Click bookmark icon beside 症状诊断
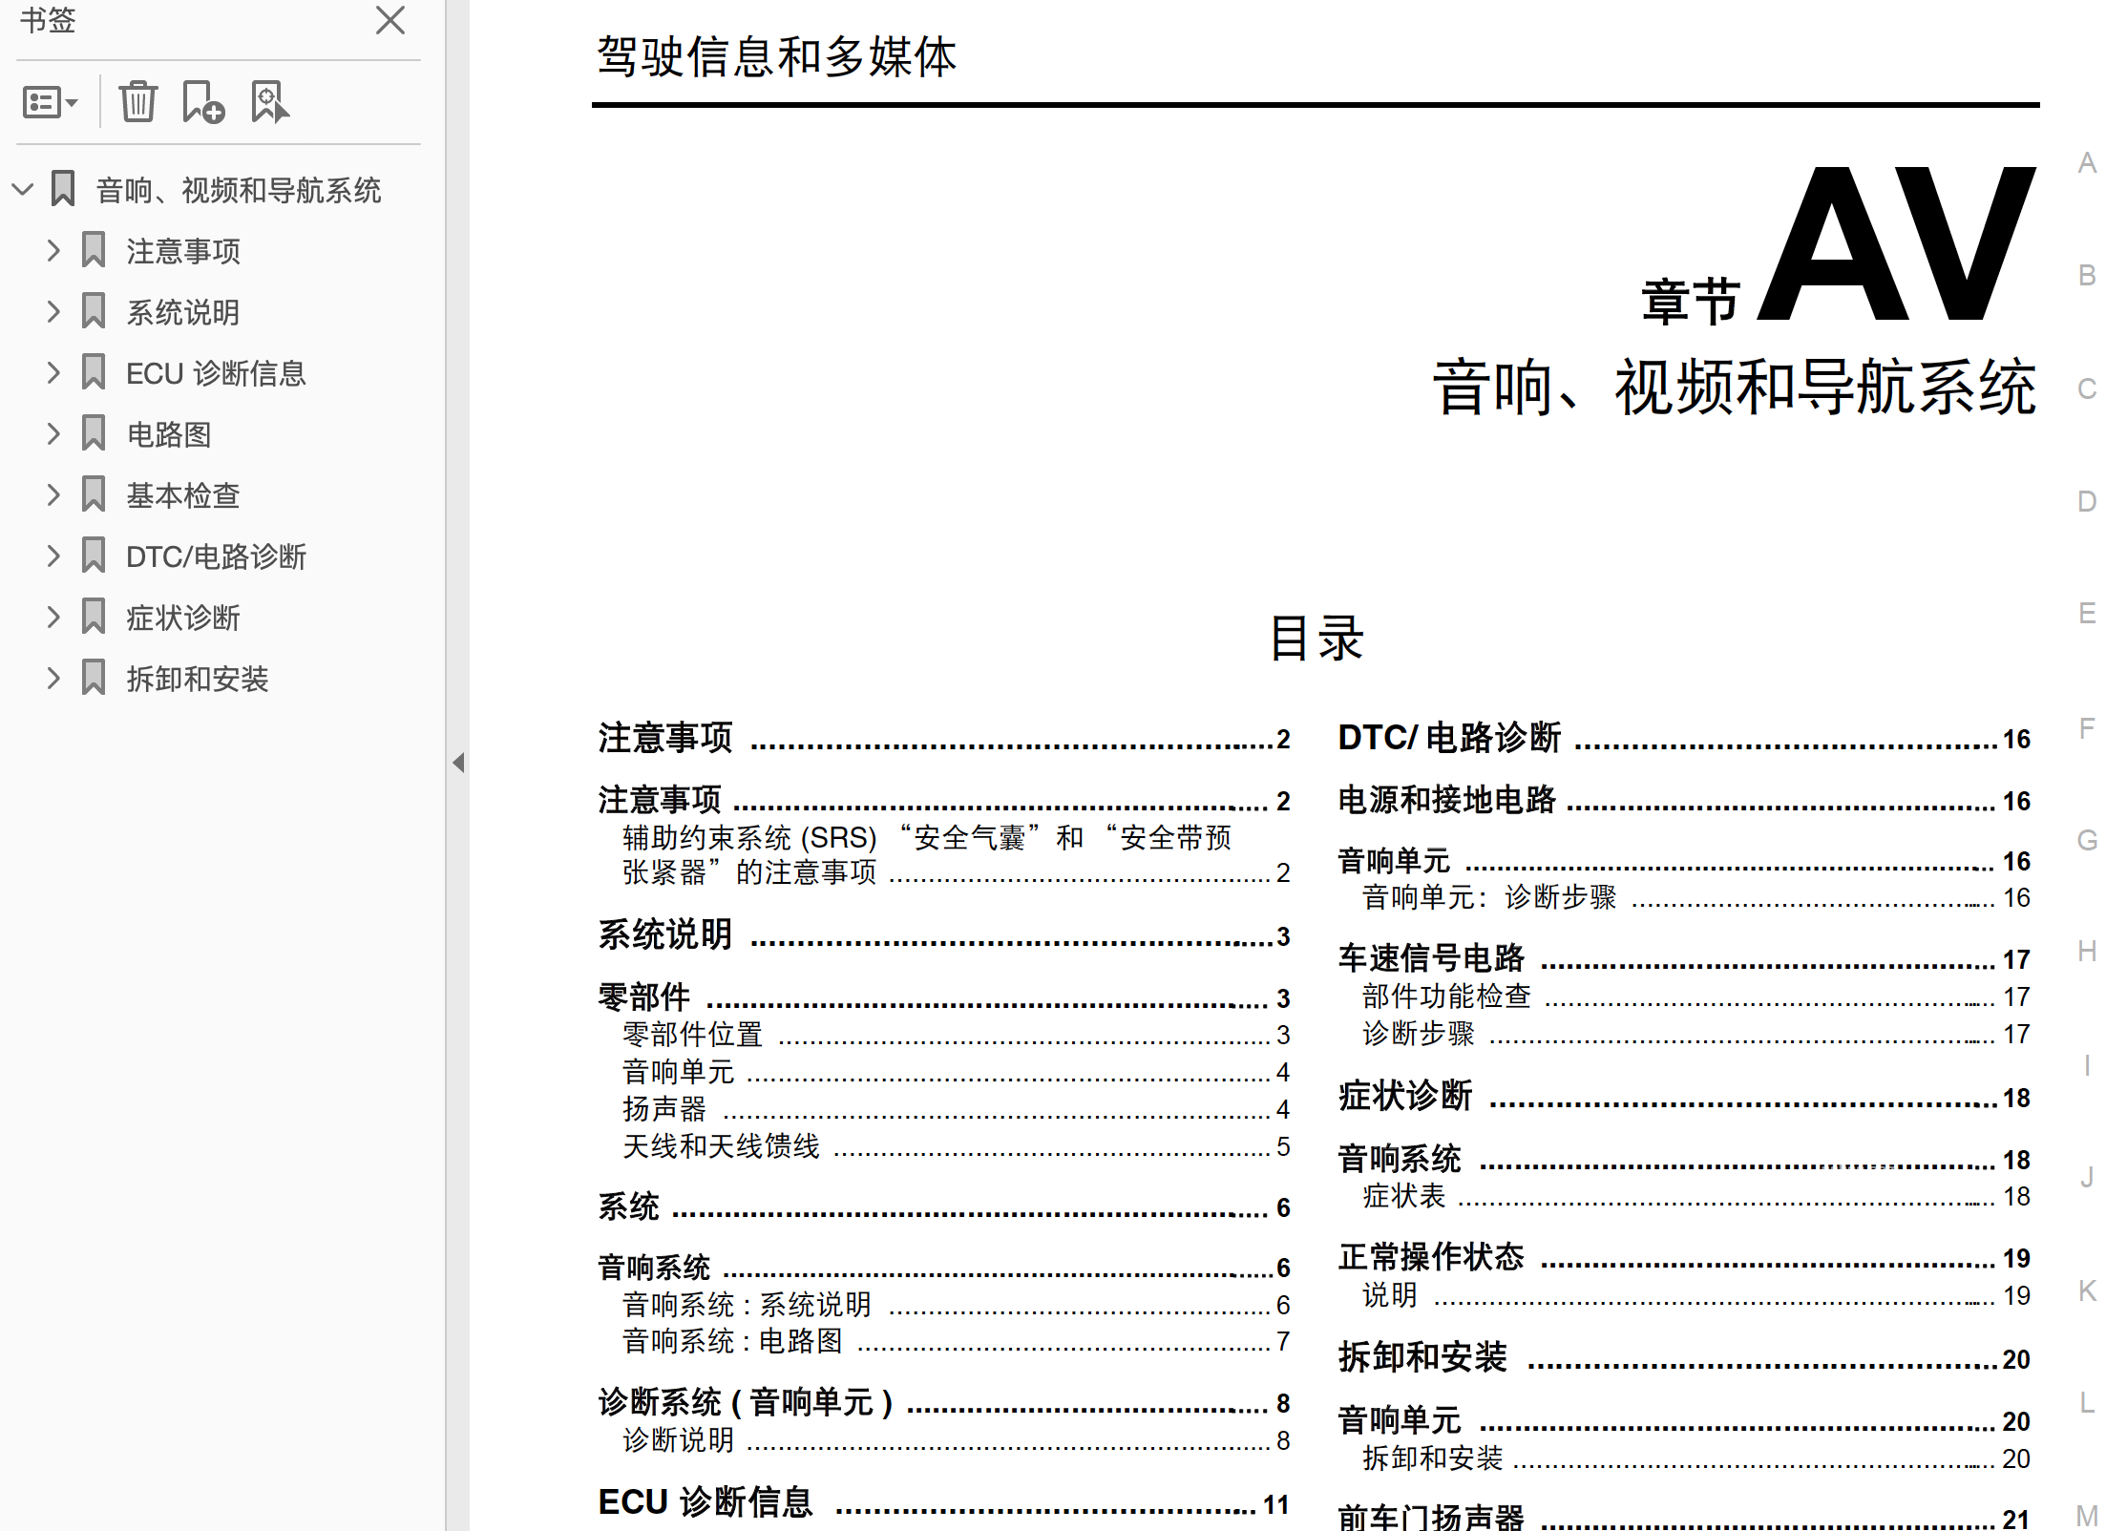Screen dimensions: 2127x1531 [94, 617]
